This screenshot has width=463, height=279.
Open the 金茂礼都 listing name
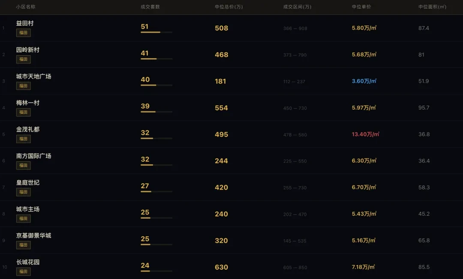(x=28, y=130)
